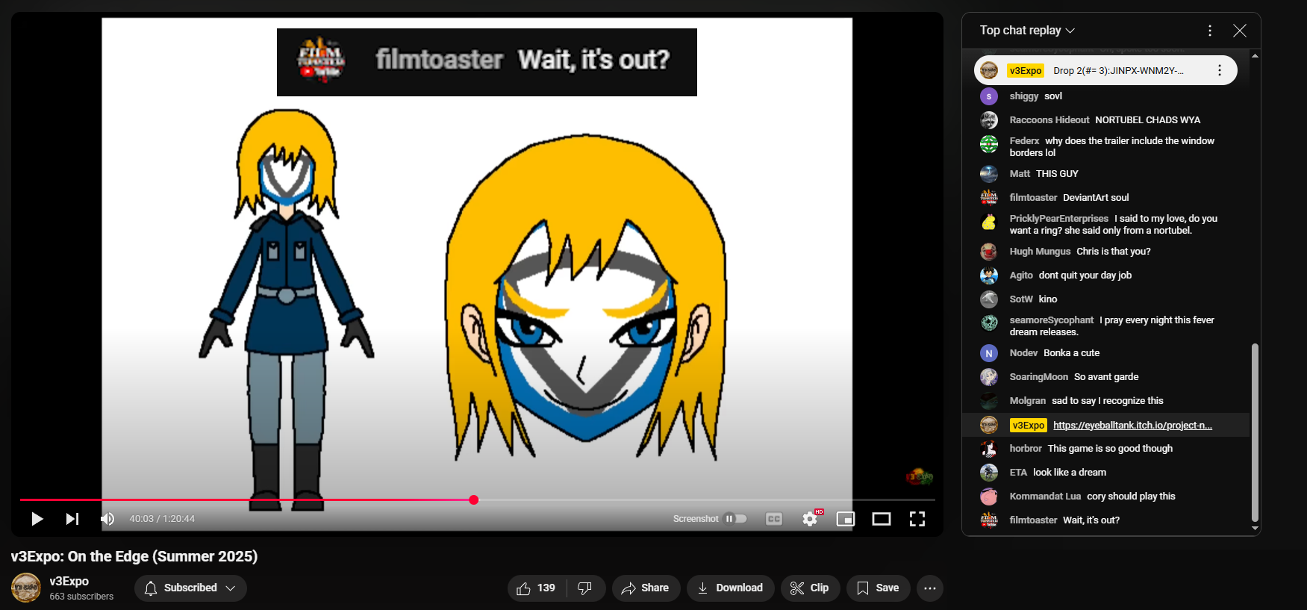Viewport: 1307px width, 610px height.
Task: Click ETA avatar in chat
Action: coord(989,473)
